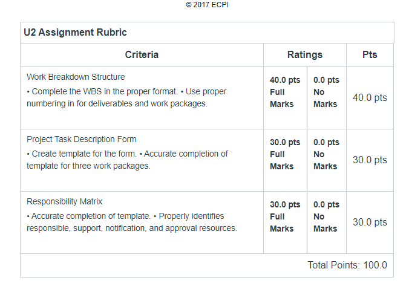Click the © 2017 ECPI copyright text
Image resolution: width=409 pixels, height=289 pixels.
tap(207, 5)
